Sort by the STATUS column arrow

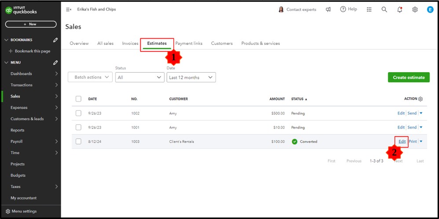[x=306, y=99]
